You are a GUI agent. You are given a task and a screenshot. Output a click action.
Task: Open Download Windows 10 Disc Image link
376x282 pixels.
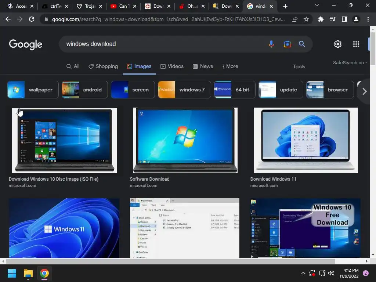point(54,179)
